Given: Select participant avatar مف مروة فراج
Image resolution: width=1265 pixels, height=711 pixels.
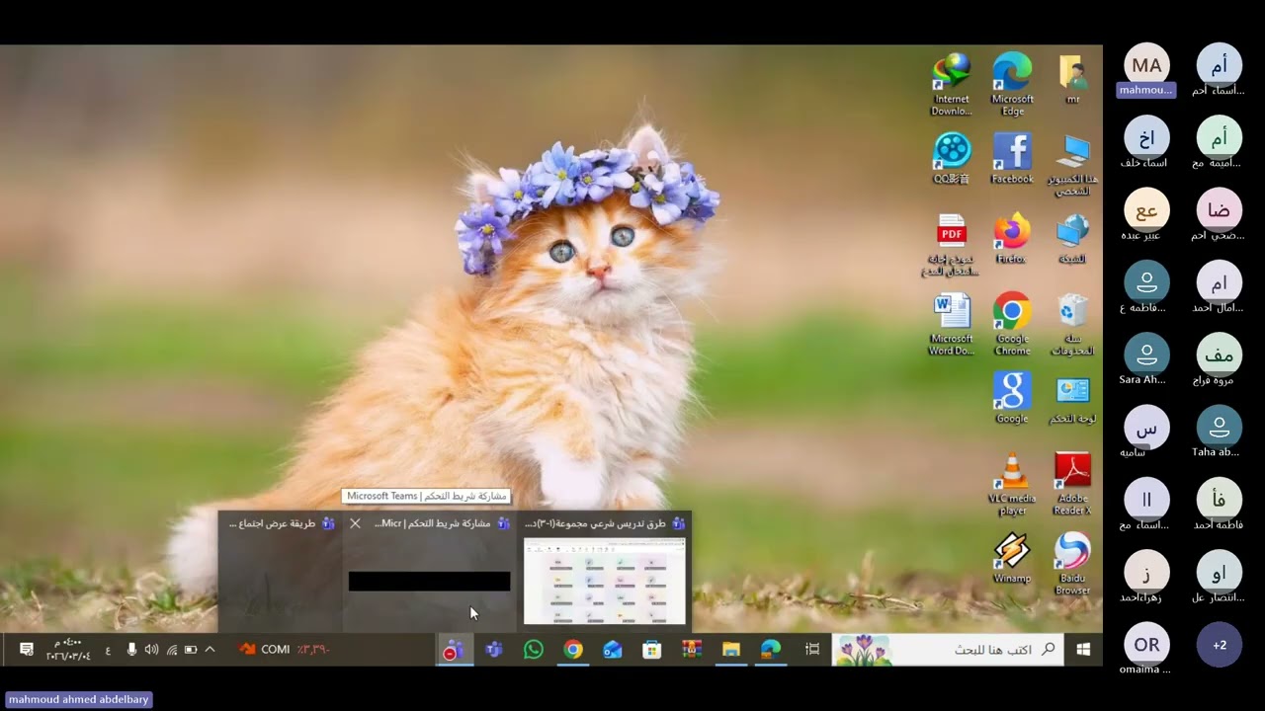Looking at the screenshot, I should (1220, 355).
